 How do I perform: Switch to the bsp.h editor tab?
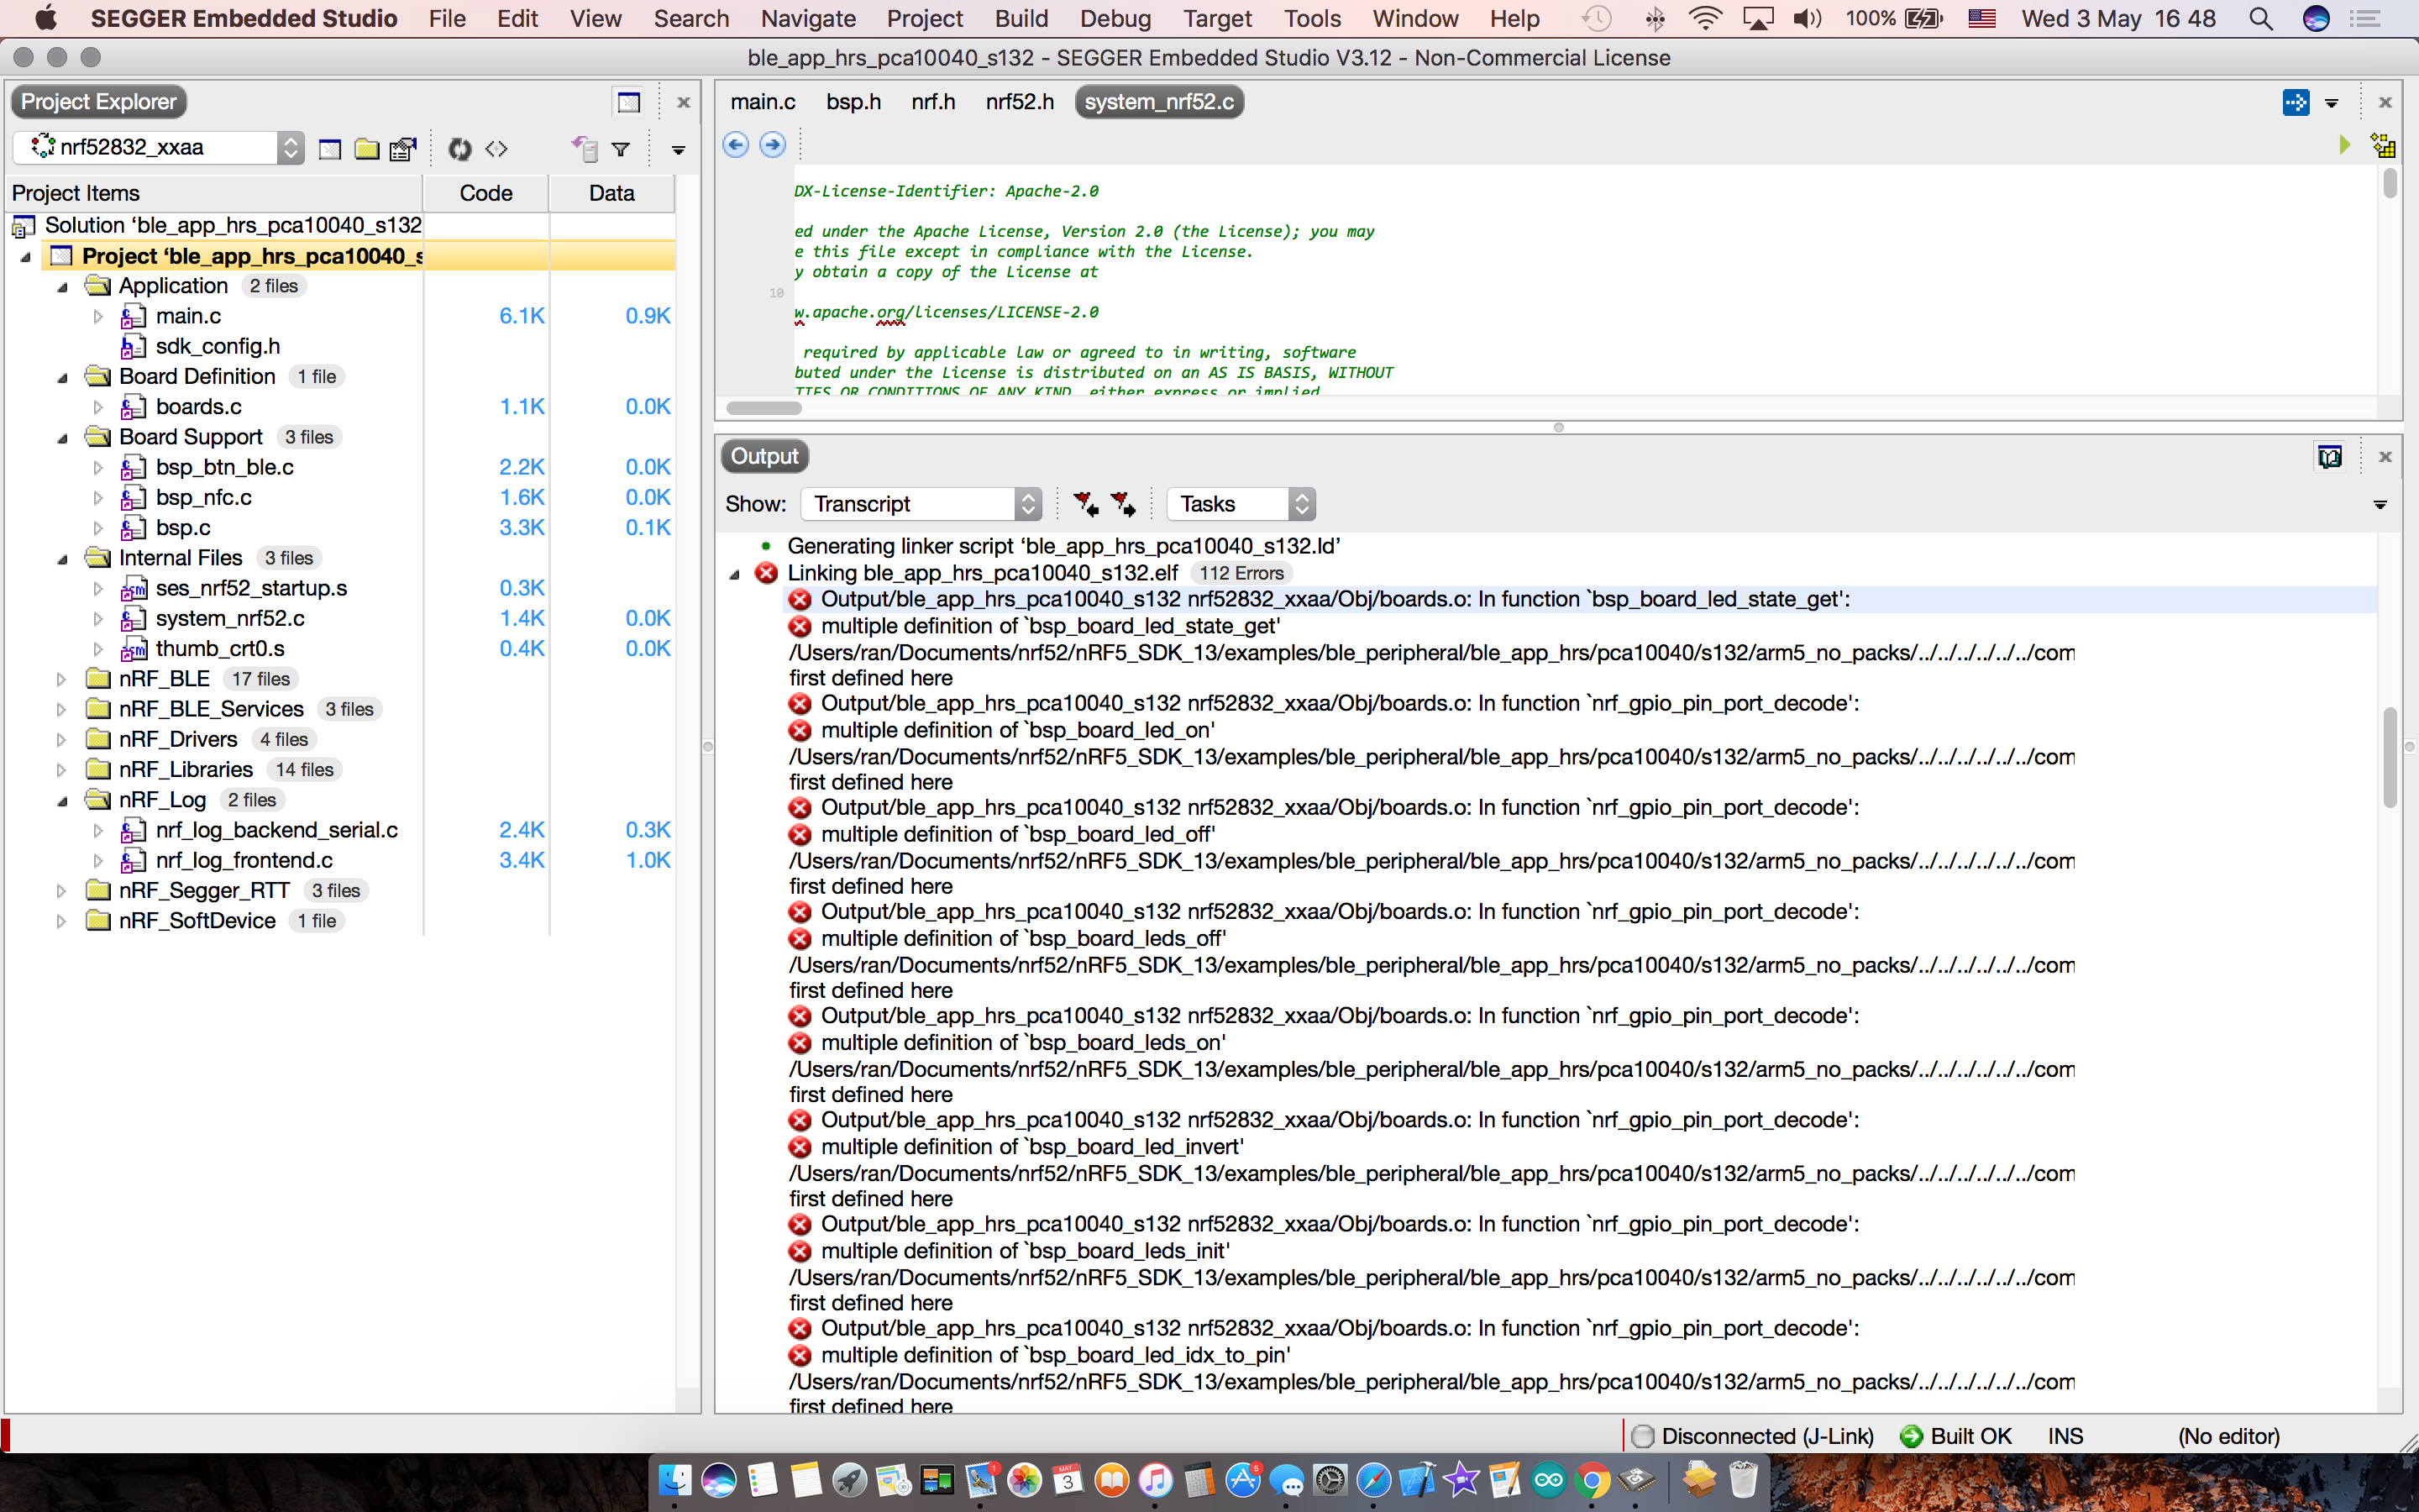pos(853,102)
